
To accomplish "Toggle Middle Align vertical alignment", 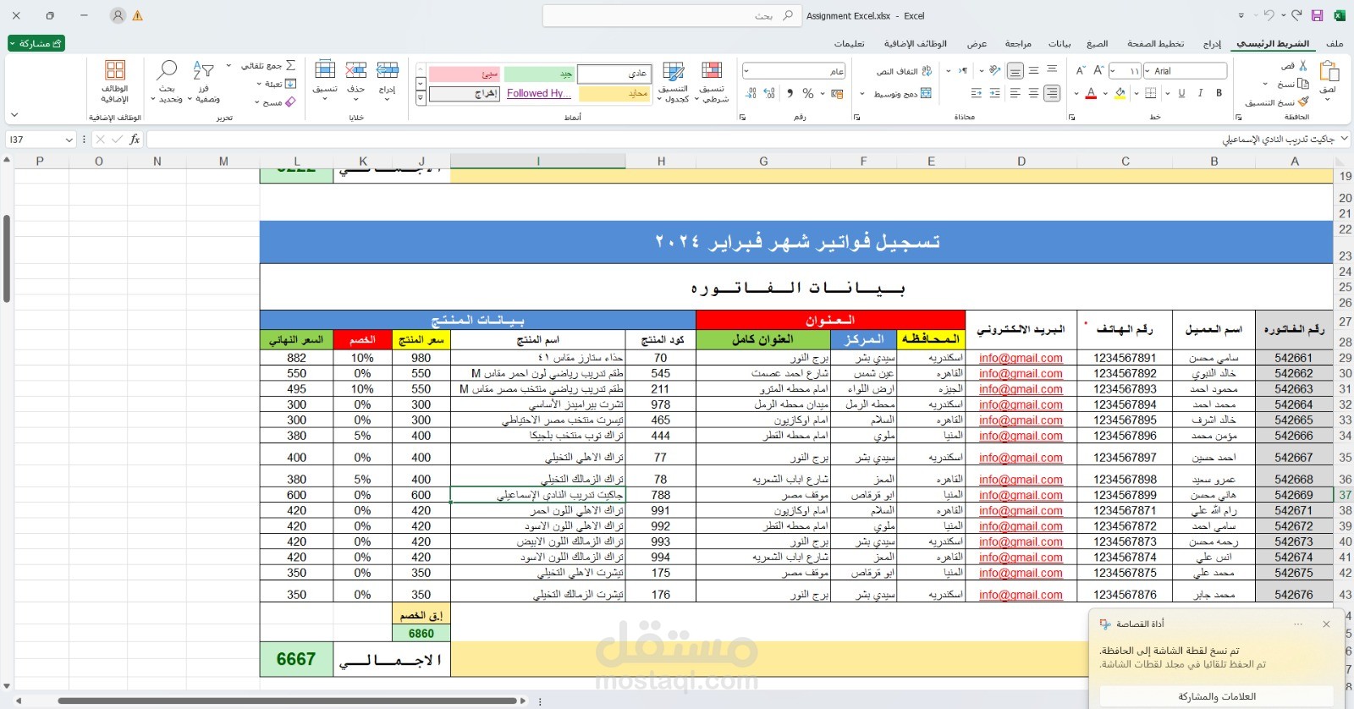I will 1033,70.
